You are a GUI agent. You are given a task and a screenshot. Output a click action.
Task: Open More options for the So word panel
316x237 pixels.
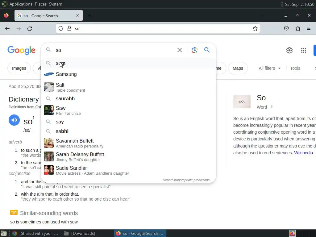[272, 106]
